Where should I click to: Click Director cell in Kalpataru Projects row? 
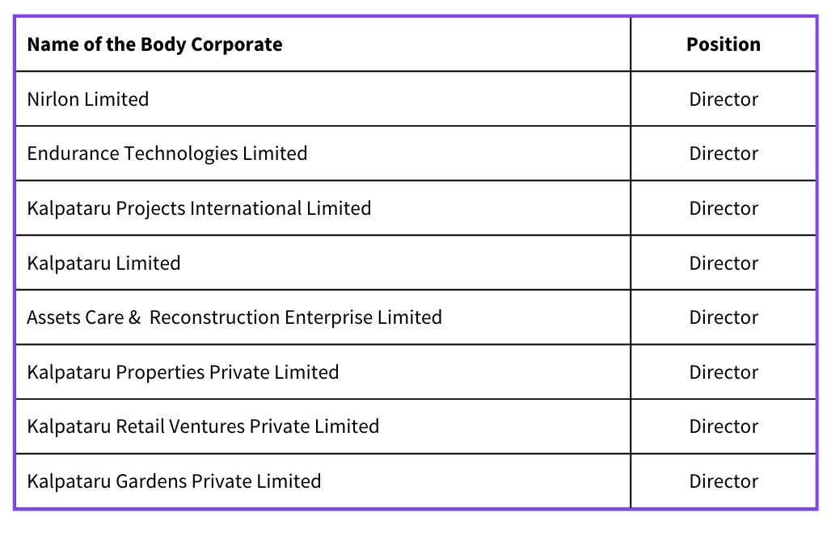[723, 208]
